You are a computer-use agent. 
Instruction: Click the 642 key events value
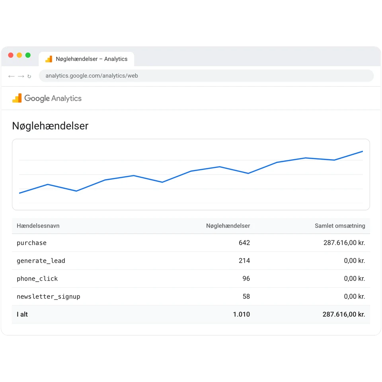pyautogui.click(x=244, y=243)
